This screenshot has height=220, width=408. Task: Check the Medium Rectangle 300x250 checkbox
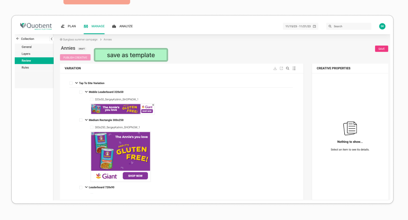tap(81, 120)
